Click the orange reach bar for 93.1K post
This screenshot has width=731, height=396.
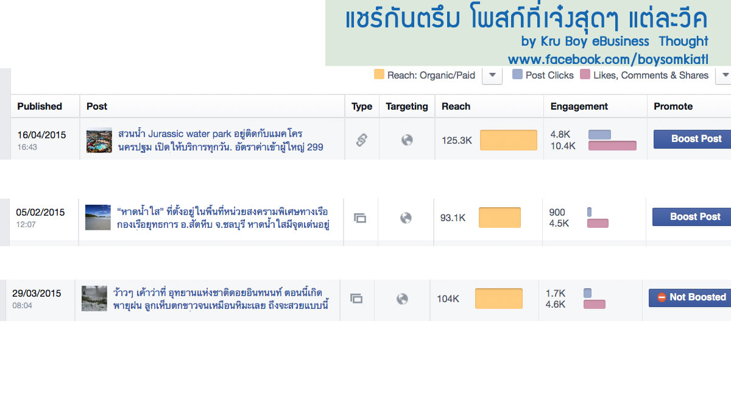click(500, 217)
